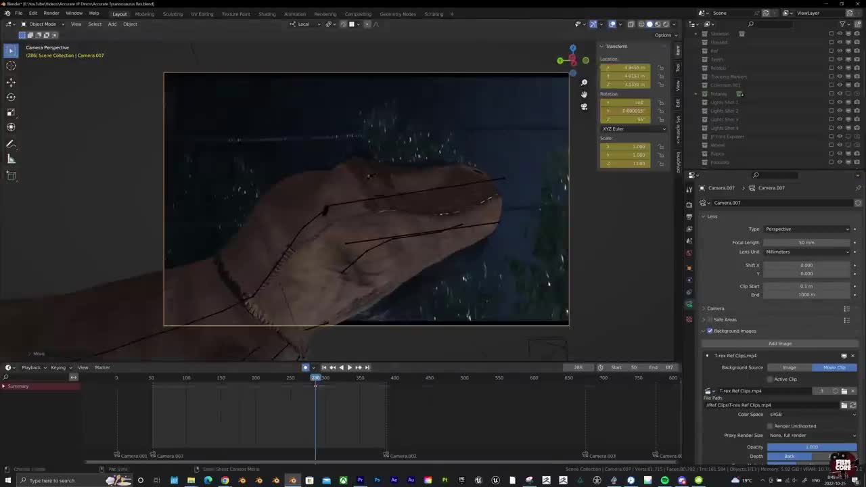Open the Scene properties tab icon

(689, 241)
